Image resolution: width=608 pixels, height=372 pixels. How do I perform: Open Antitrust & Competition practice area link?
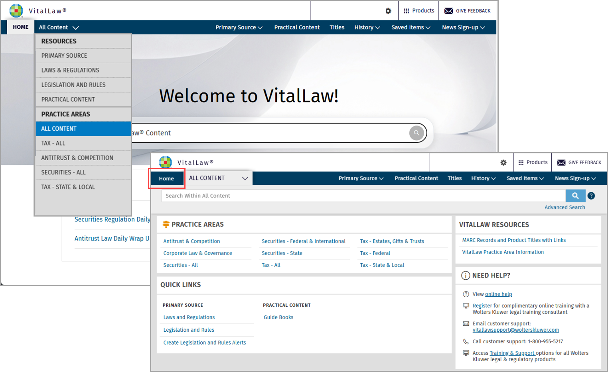(x=191, y=241)
